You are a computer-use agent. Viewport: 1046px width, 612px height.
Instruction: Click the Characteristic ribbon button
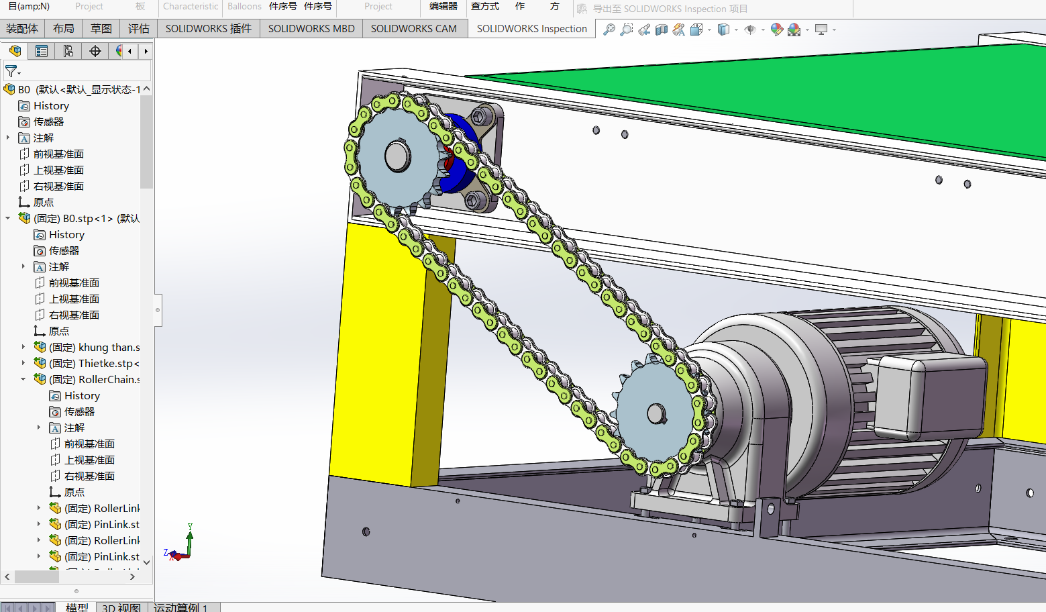191,6
